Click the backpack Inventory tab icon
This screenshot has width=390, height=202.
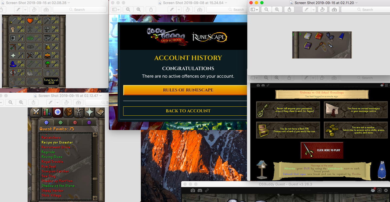pos(68,112)
